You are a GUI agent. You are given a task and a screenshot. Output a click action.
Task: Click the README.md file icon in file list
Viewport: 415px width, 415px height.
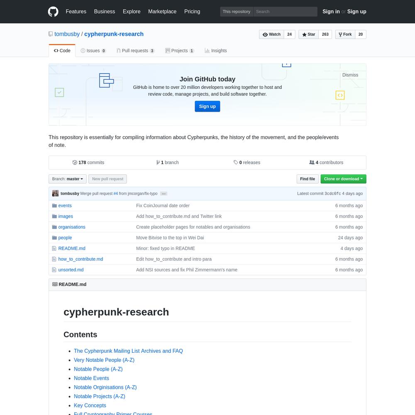[54, 248]
